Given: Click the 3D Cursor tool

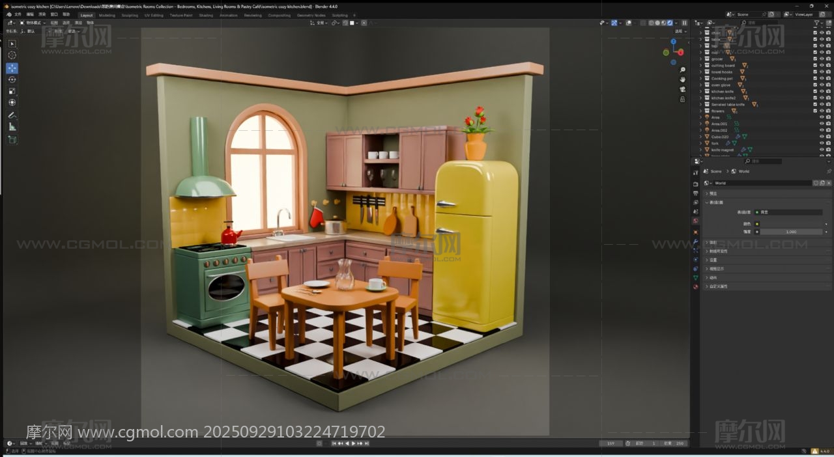Looking at the screenshot, I should (x=12, y=55).
